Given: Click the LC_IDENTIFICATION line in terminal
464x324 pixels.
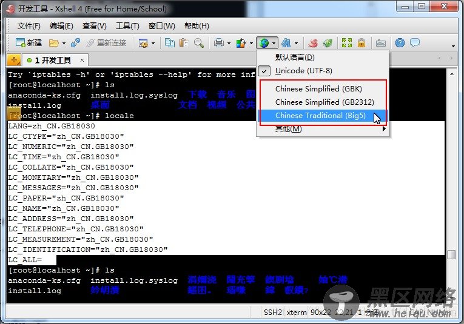Looking at the screenshot, I should pyautogui.click(x=88, y=250).
